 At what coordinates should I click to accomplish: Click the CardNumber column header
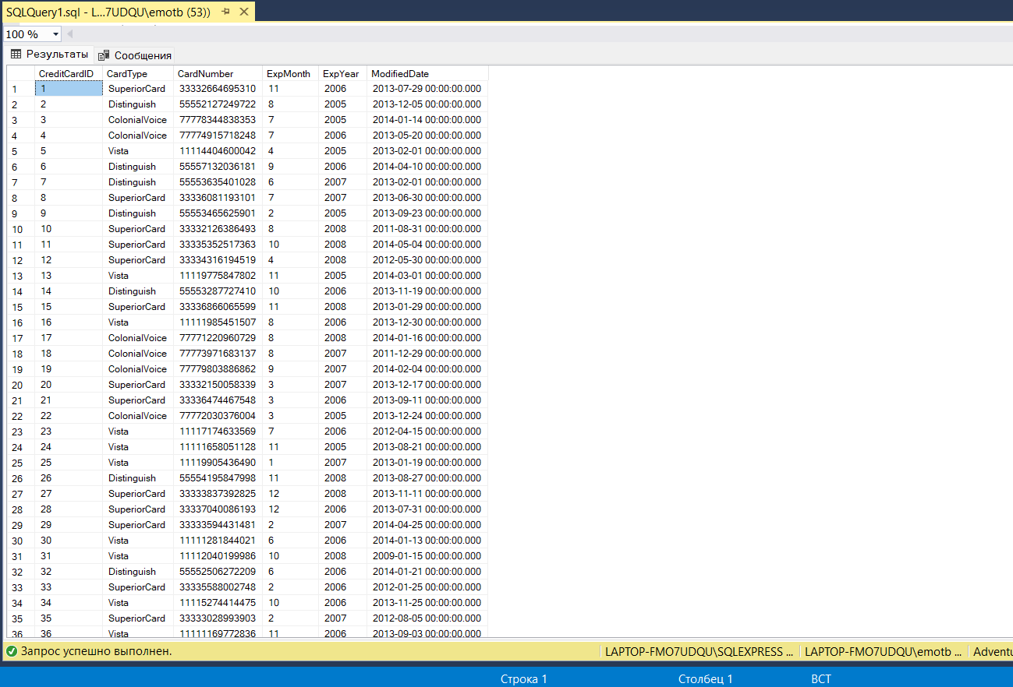[x=218, y=73]
